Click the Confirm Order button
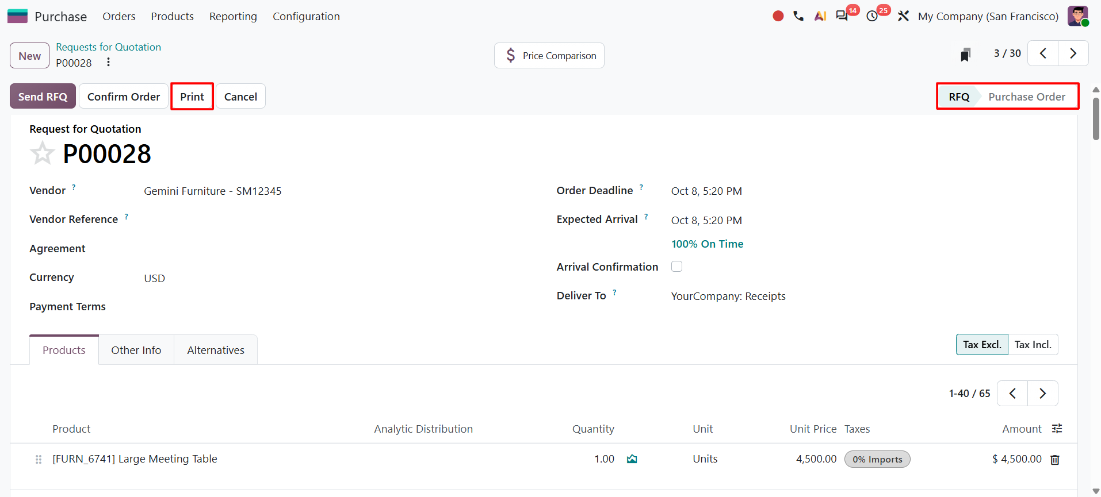The height and width of the screenshot is (497, 1101). click(x=124, y=97)
